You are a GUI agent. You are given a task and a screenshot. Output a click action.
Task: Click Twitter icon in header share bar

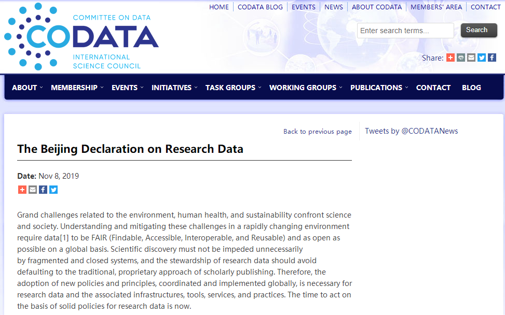[x=482, y=58]
